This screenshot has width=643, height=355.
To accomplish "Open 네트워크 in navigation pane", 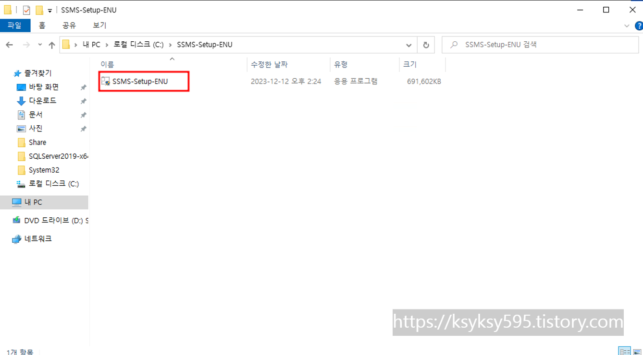I will [x=38, y=239].
